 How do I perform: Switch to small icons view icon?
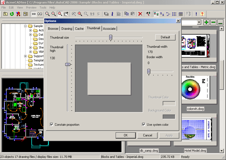click(x=162, y=14)
